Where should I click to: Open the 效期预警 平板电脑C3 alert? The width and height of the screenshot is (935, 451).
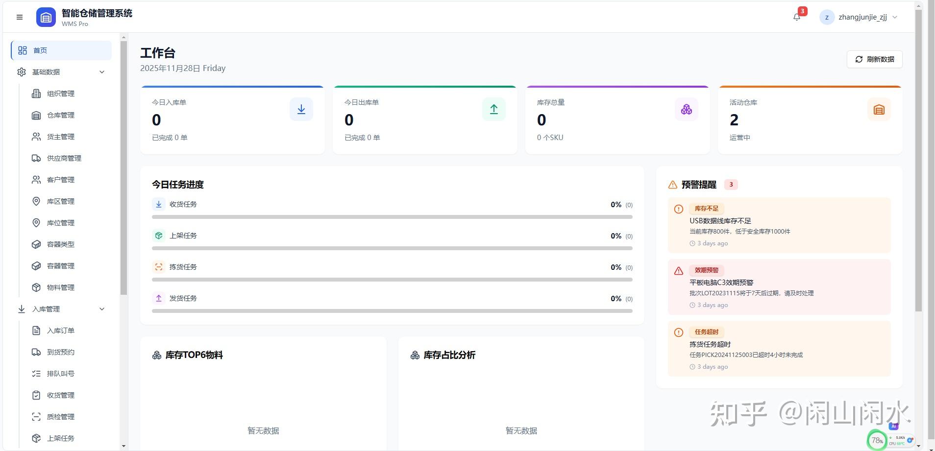pos(779,287)
